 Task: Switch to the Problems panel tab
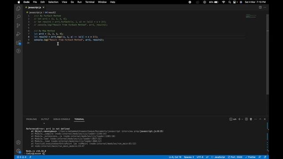pyautogui.click(x=31, y=119)
